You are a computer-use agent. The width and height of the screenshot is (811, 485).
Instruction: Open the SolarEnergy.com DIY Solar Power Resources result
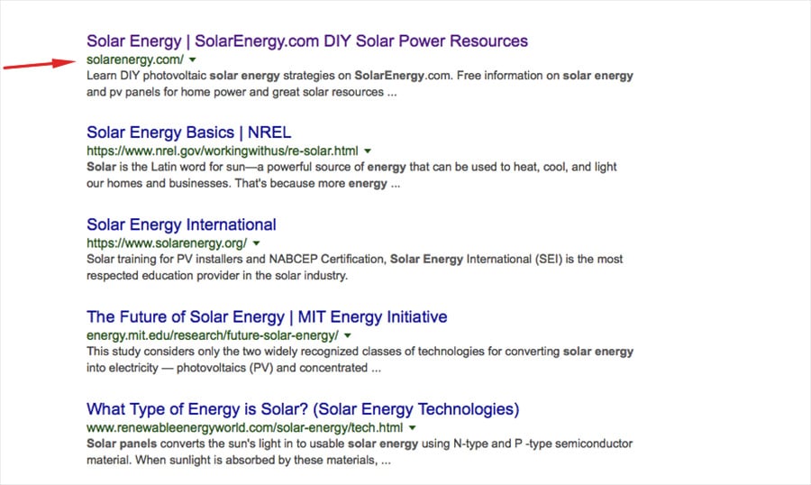coord(306,41)
